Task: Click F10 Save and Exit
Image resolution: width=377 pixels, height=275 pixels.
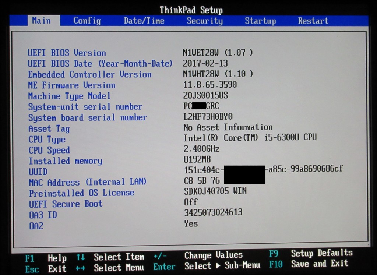Action: (x=309, y=264)
